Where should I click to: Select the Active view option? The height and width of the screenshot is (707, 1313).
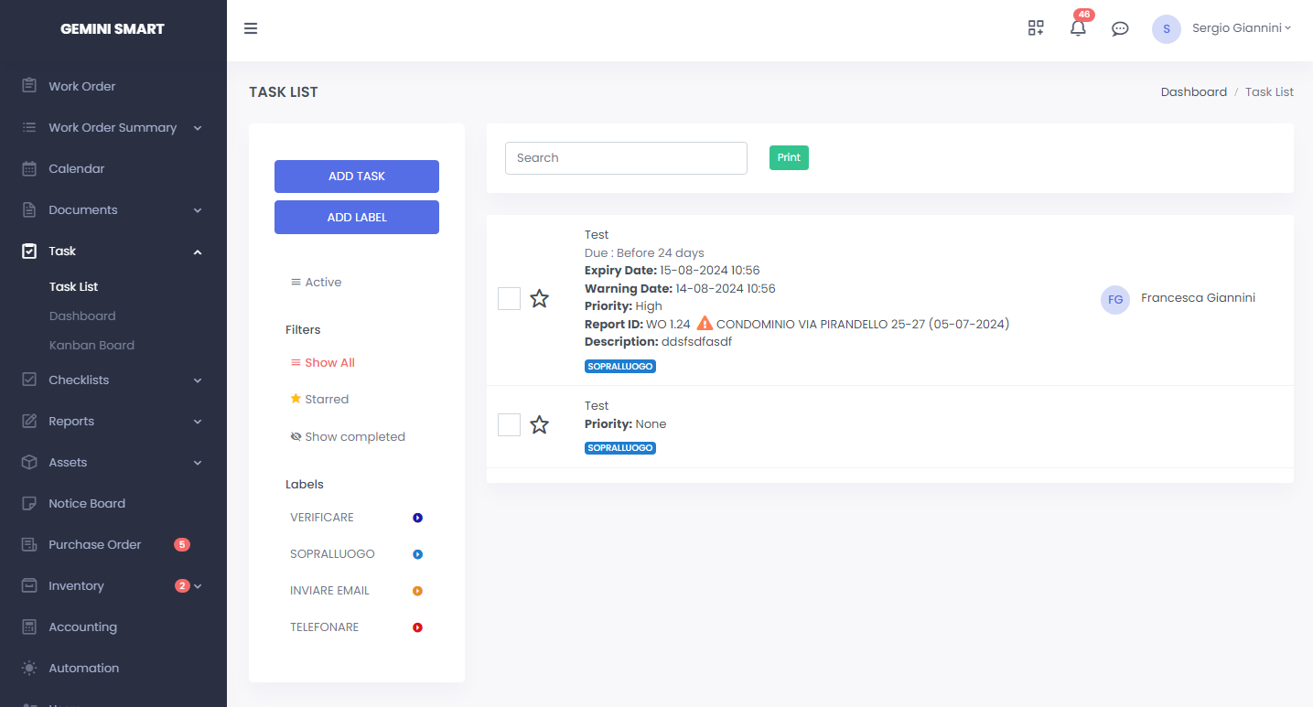(316, 282)
